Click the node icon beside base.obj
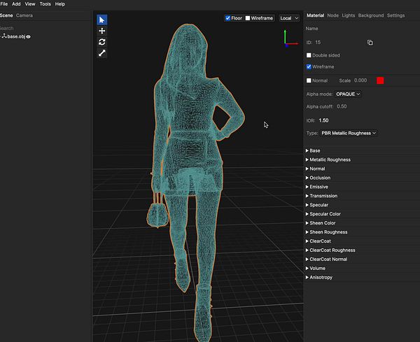Viewport: 420px width, 342px height. (x=4, y=36)
